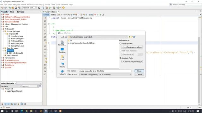Click the globe browser icon in the toolbar
This screenshot has width=202, height=113.
click(x=39, y=8)
